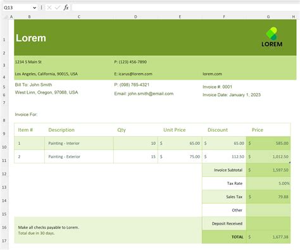Select the 75.00 unit price cell
The image size is (300, 250).
180,156
